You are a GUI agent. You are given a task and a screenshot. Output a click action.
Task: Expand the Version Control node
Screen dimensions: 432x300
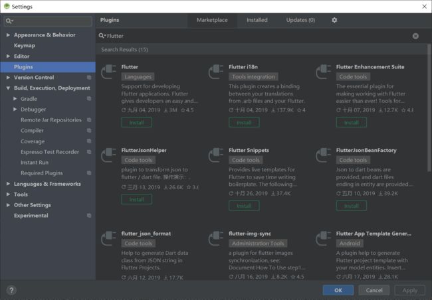[x=8, y=78]
